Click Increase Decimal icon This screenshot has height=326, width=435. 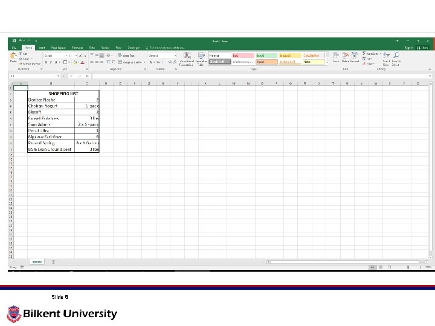170,62
